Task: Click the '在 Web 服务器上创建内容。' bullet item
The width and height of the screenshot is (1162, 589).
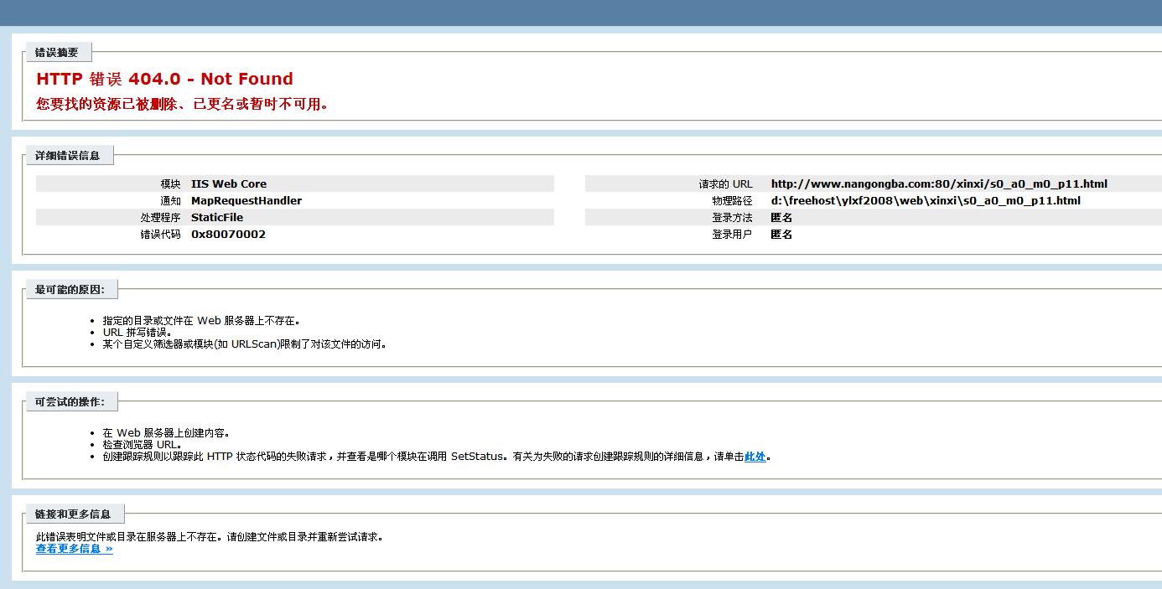Action: [166, 433]
